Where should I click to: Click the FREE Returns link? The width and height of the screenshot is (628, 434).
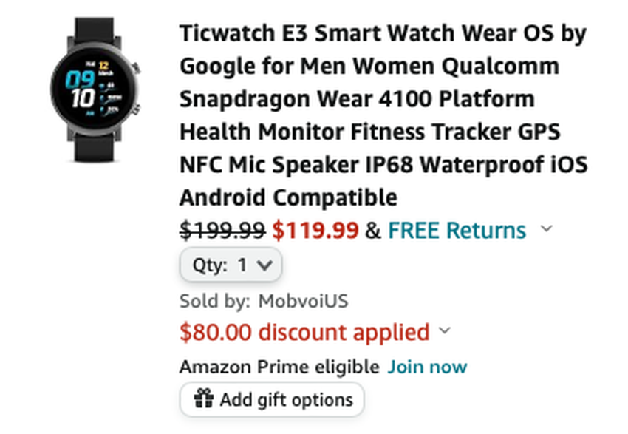(457, 231)
